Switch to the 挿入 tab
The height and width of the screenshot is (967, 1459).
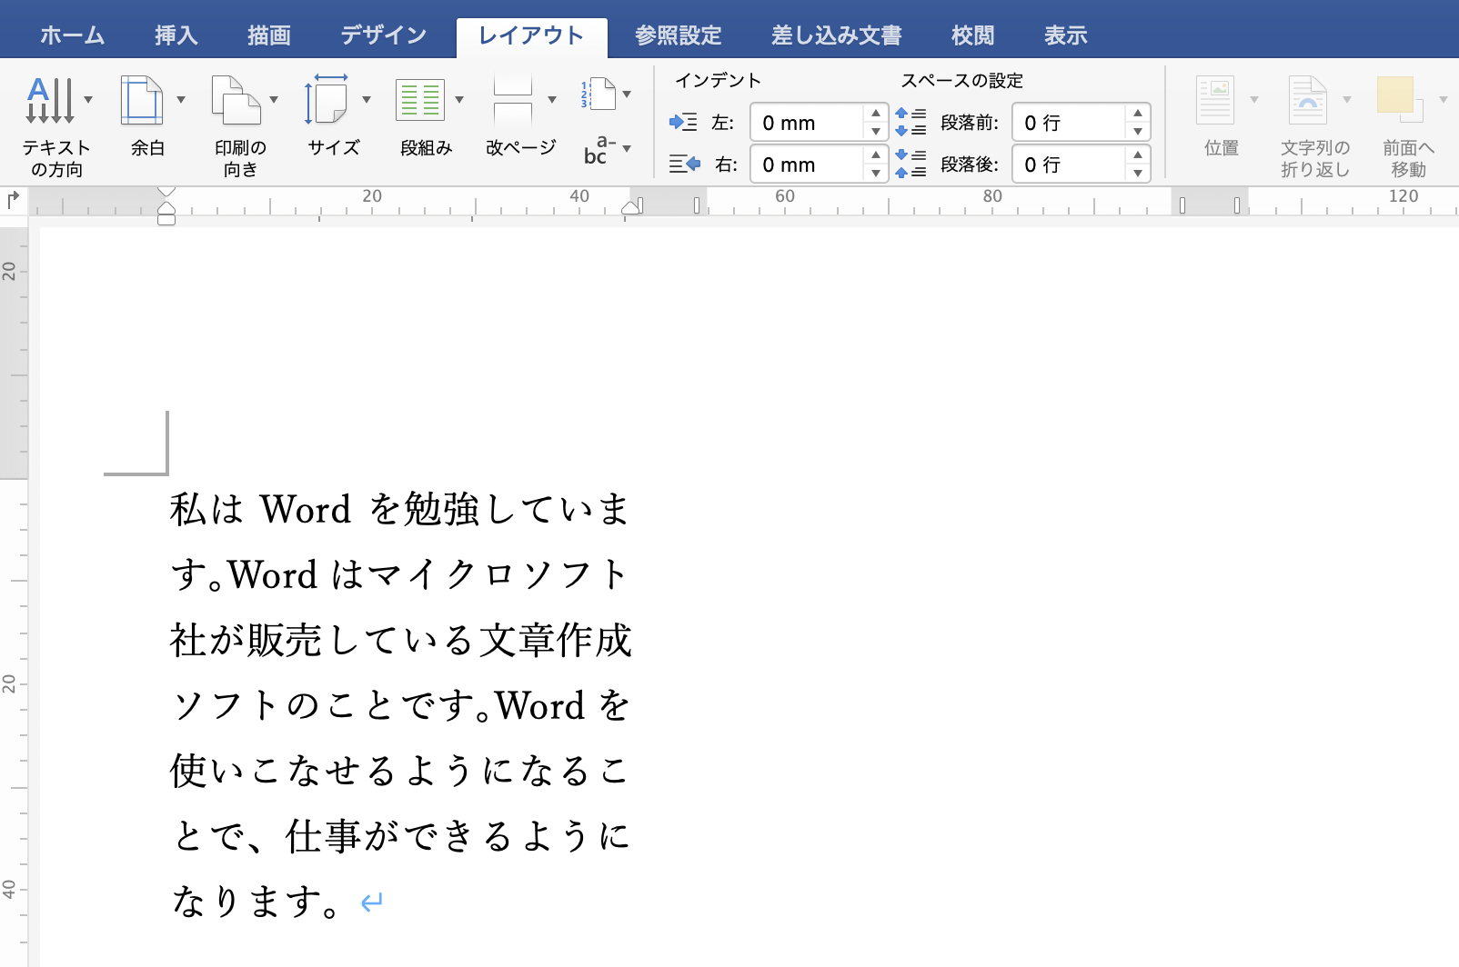(x=176, y=35)
